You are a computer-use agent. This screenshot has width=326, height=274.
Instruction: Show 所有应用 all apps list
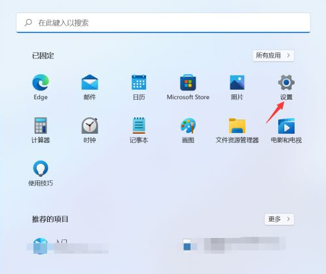(x=273, y=56)
